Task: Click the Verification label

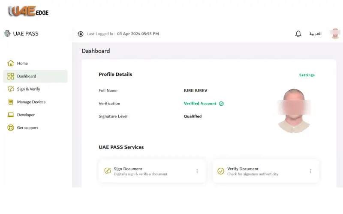Action: [x=109, y=103]
